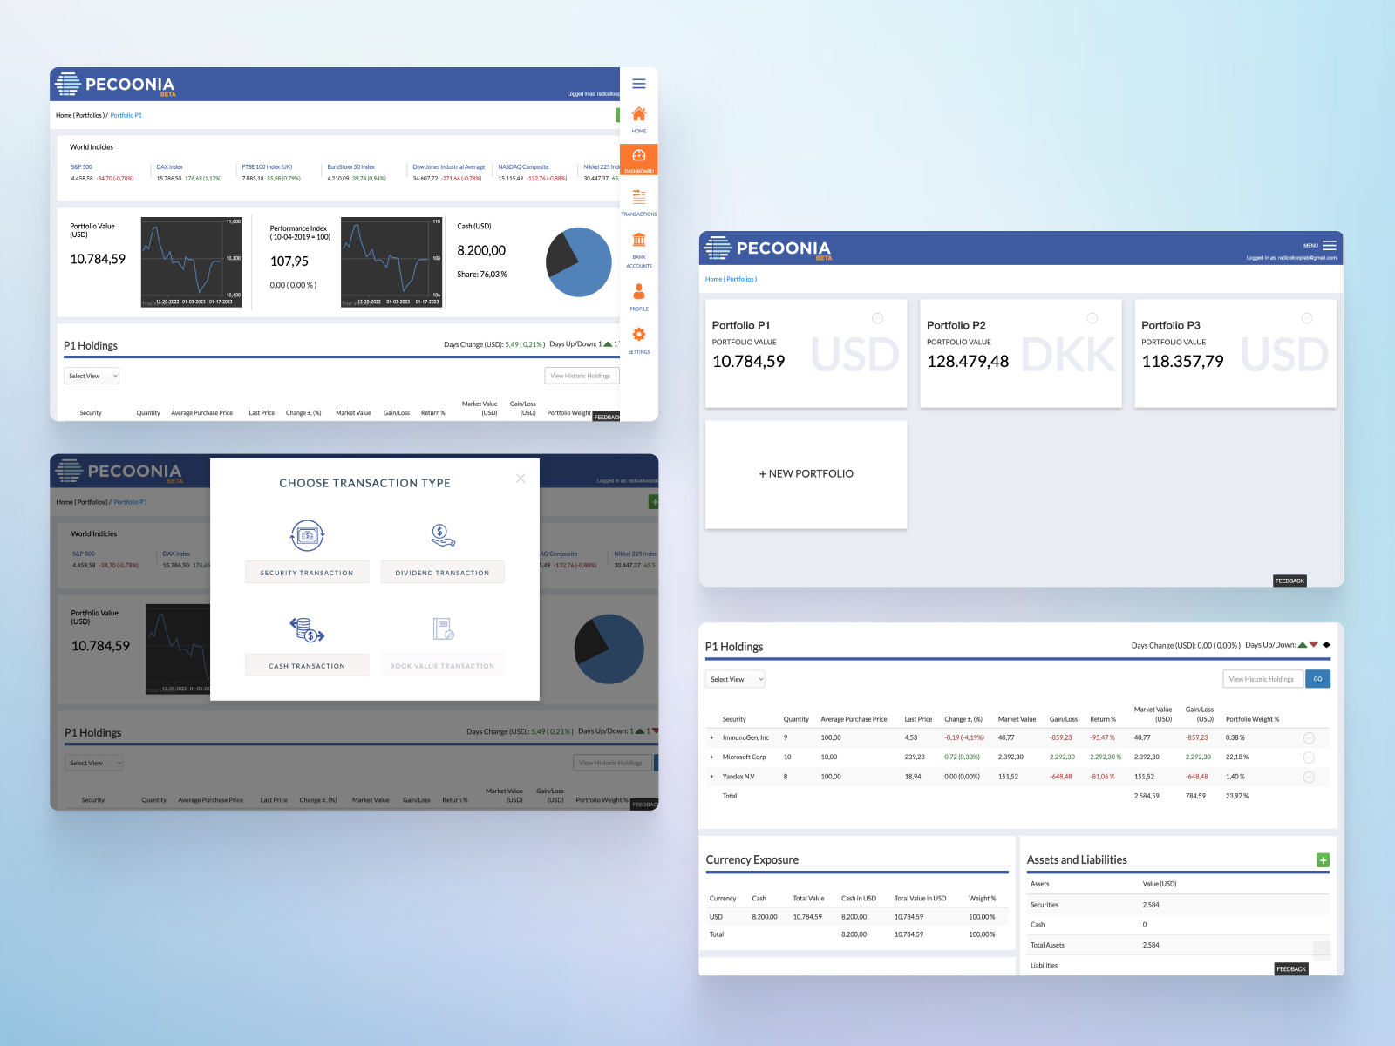1395x1046 pixels.
Task: Close the Choose Transaction Type dialog
Action: tap(521, 479)
